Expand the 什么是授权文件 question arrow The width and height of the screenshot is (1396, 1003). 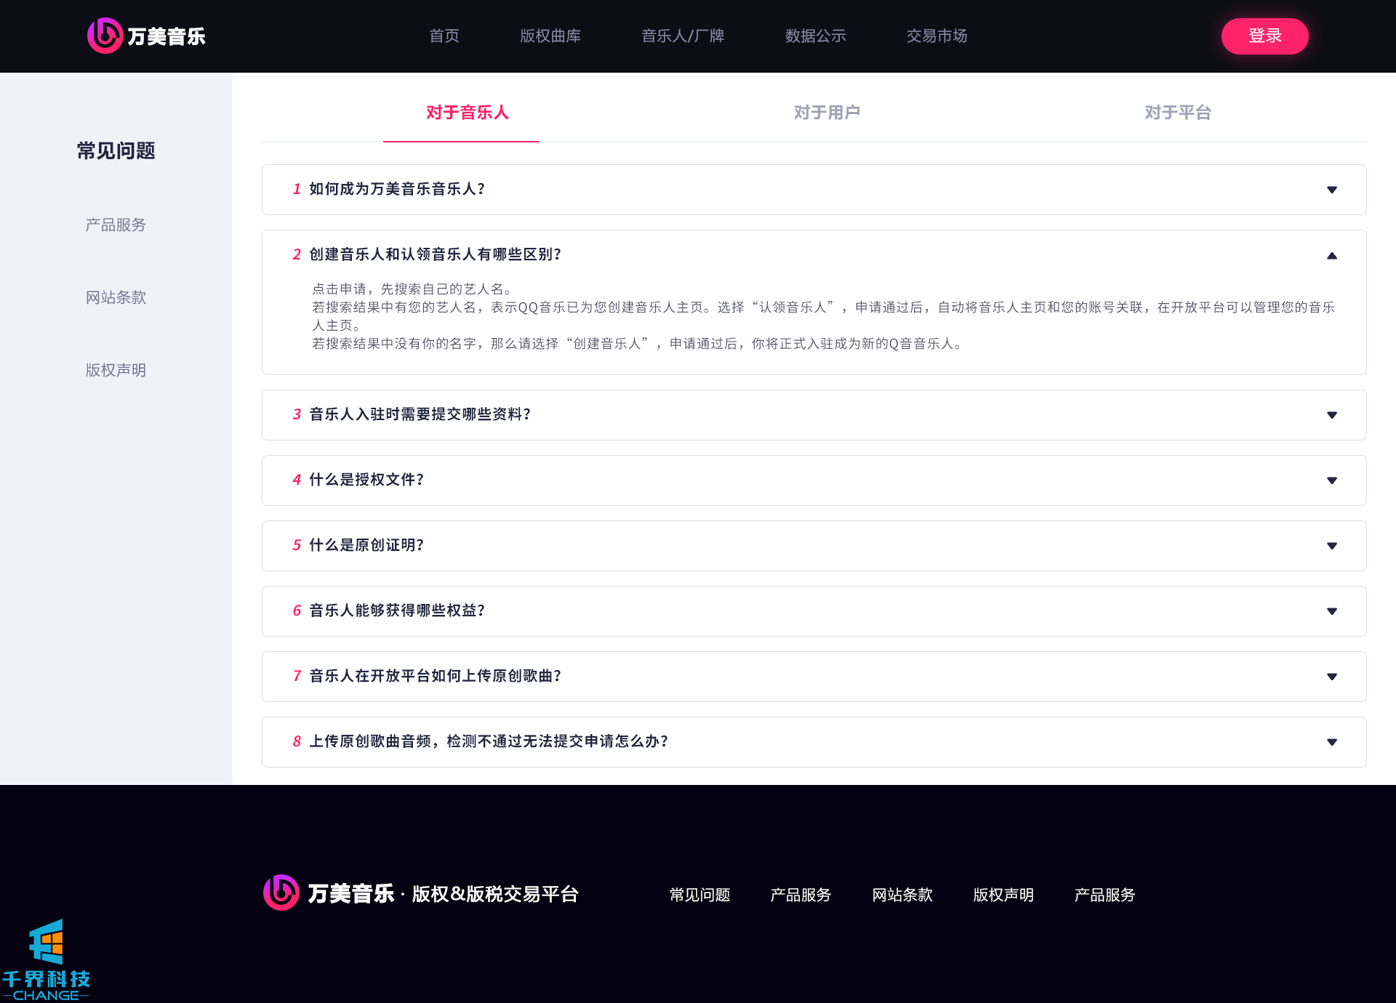[1331, 480]
